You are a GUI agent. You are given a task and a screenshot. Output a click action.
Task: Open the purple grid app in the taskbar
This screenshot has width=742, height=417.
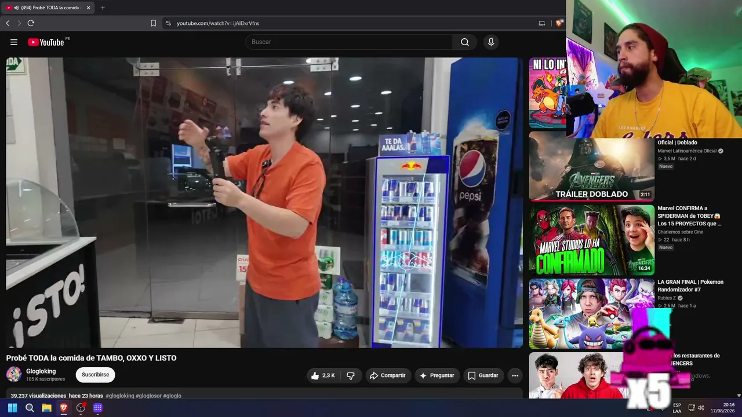click(x=98, y=408)
